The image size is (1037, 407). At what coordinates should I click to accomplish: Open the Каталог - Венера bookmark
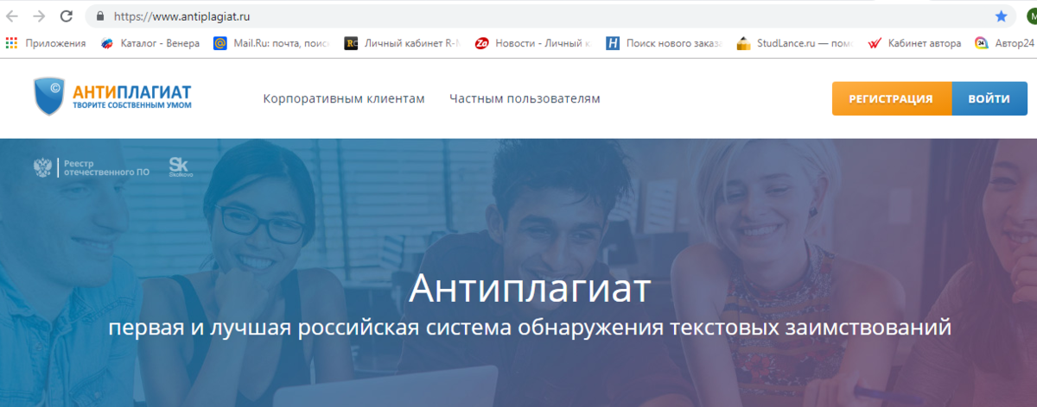pyautogui.click(x=150, y=42)
